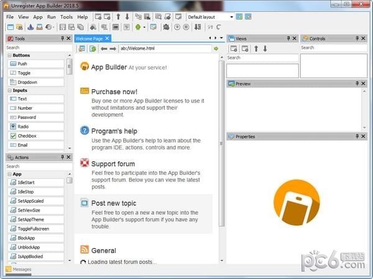373x279 pixels.
Task: Click the green go arrow beside address bar
Action: (x=216, y=48)
